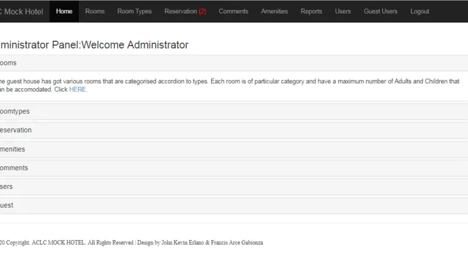Open the Home tab in navbar

pyautogui.click(x=64, y=11)
